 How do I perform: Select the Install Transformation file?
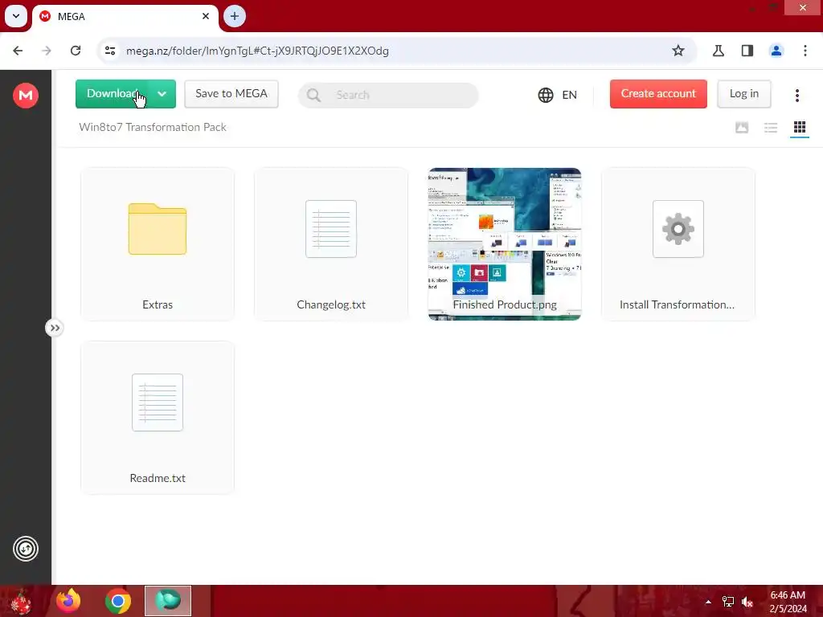click(x=678, y=244)
